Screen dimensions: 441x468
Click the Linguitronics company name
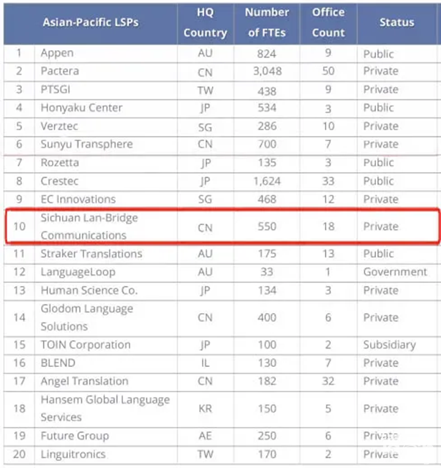point(73,455)
